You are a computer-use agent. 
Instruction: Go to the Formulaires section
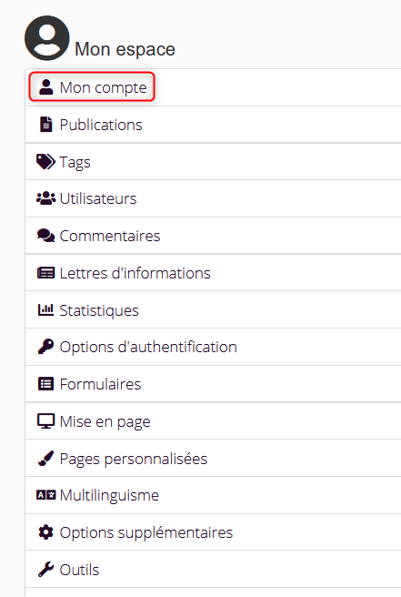(213, 384)
